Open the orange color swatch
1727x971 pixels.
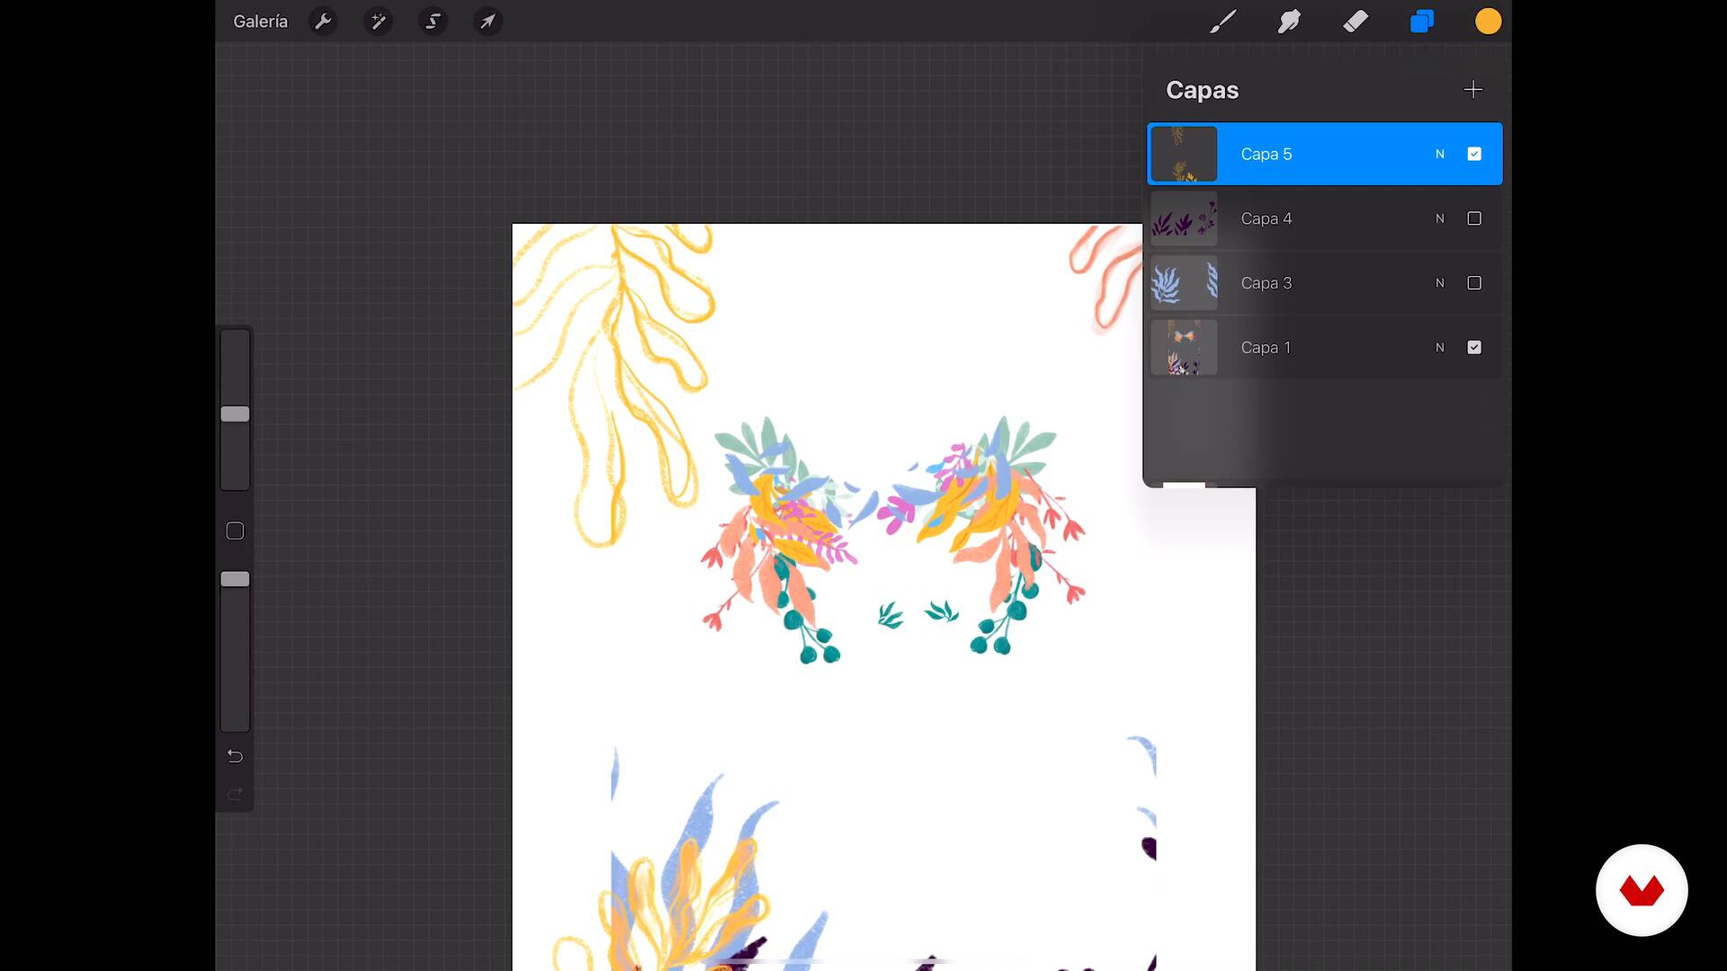[x=1488, y=21]
